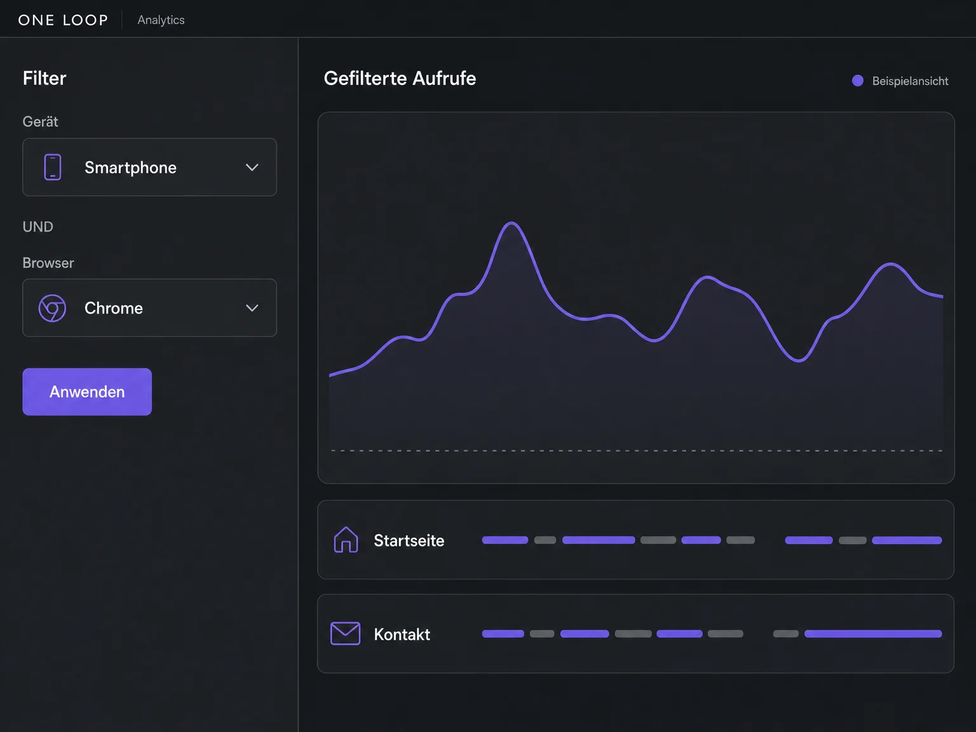
Task: Click the ONE LOOP logo
Action: 63,20
